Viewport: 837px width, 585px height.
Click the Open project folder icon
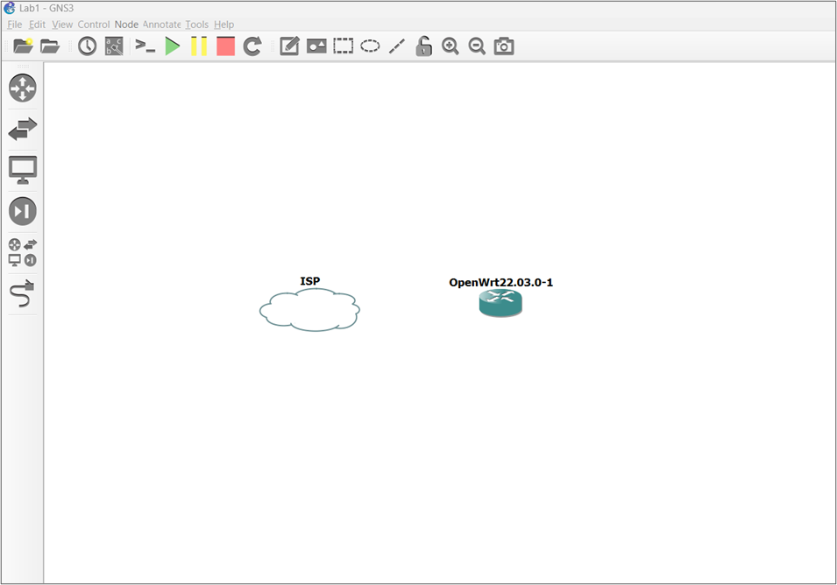tap(50, 46)
